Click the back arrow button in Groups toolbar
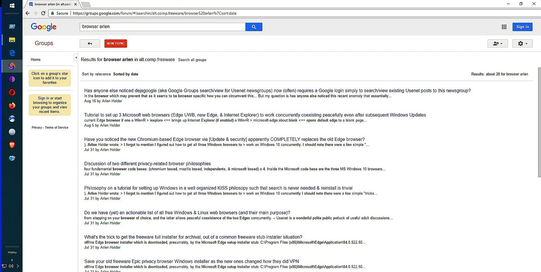The width and height of the screenshot is (541, 272). (90, 43)
